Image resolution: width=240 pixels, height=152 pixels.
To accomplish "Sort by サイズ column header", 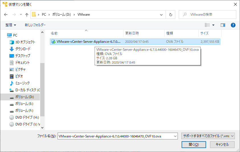I will pos(204,33).
